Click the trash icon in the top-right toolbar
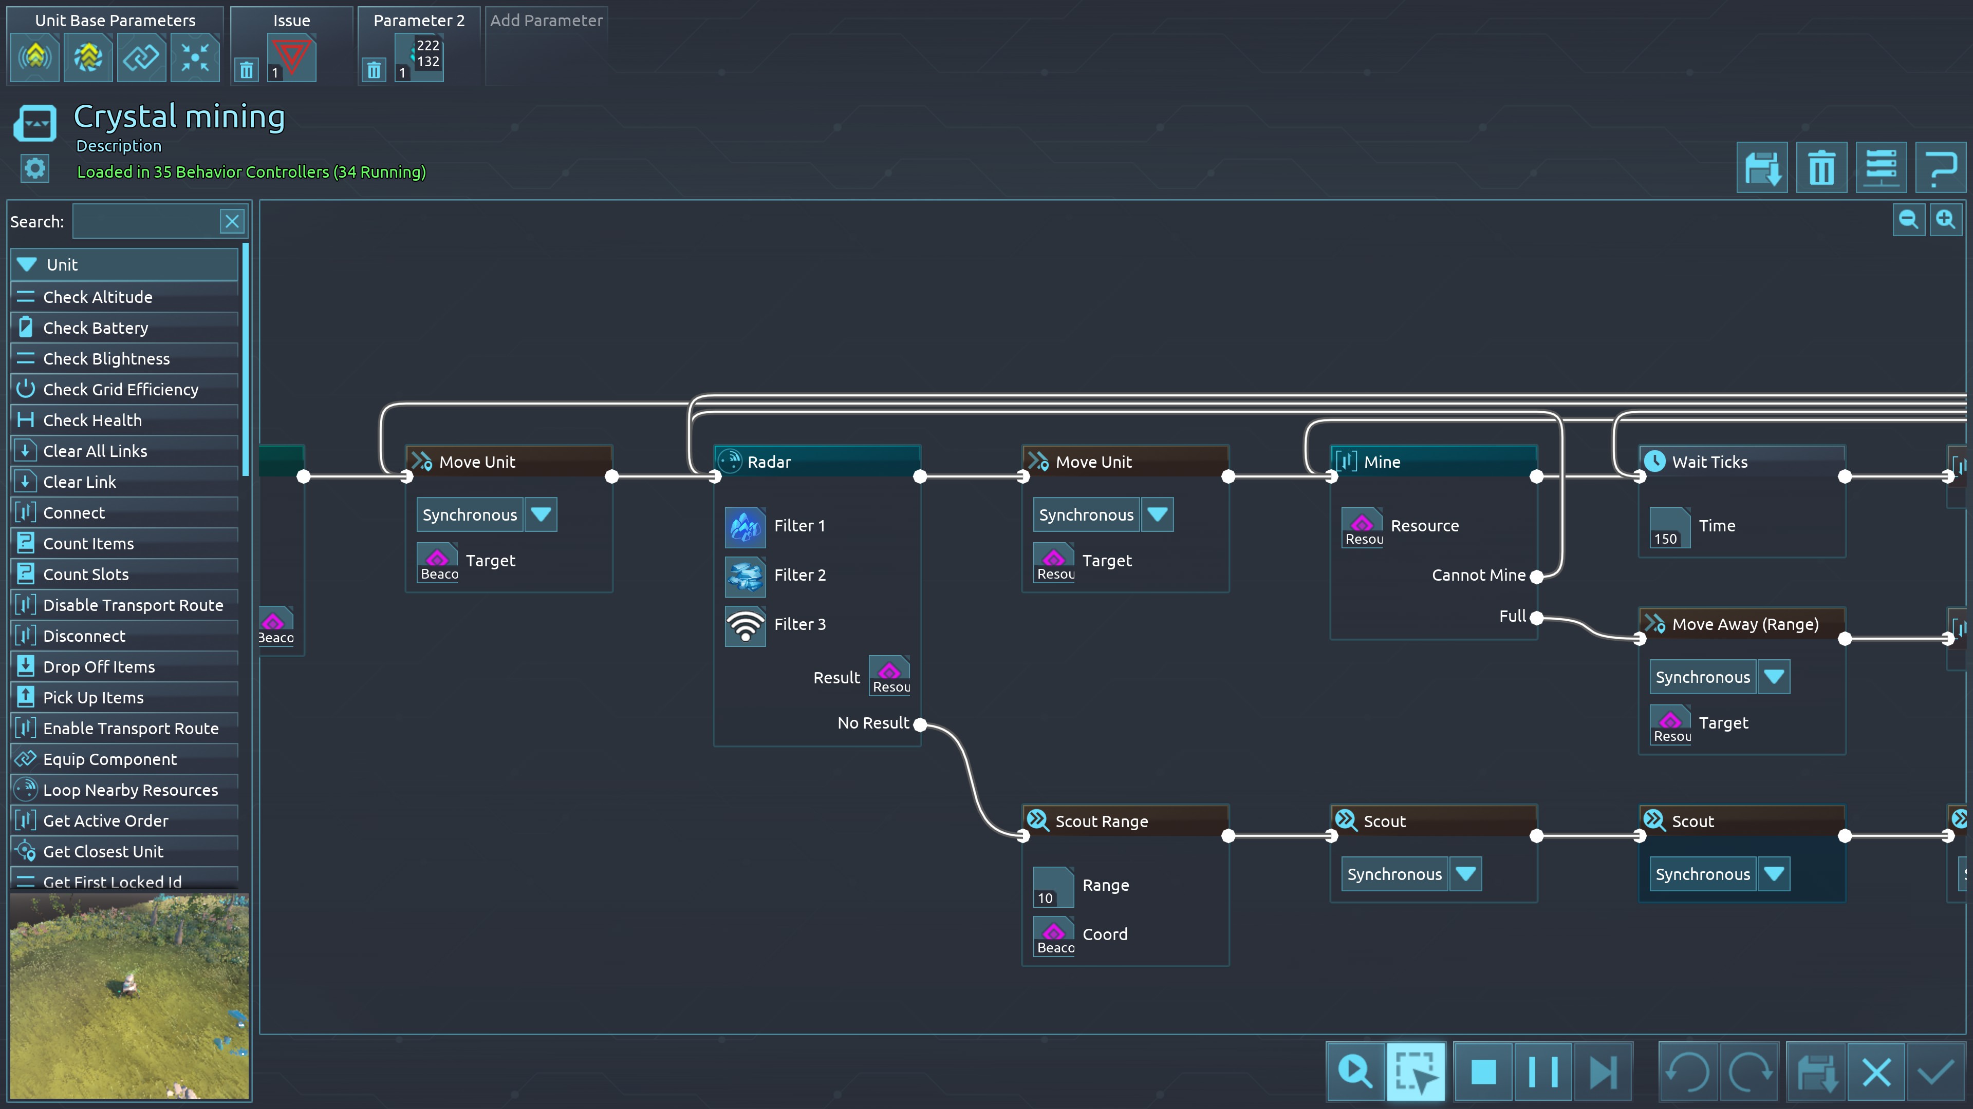 pyautogui.click(x=1820, y=167)
